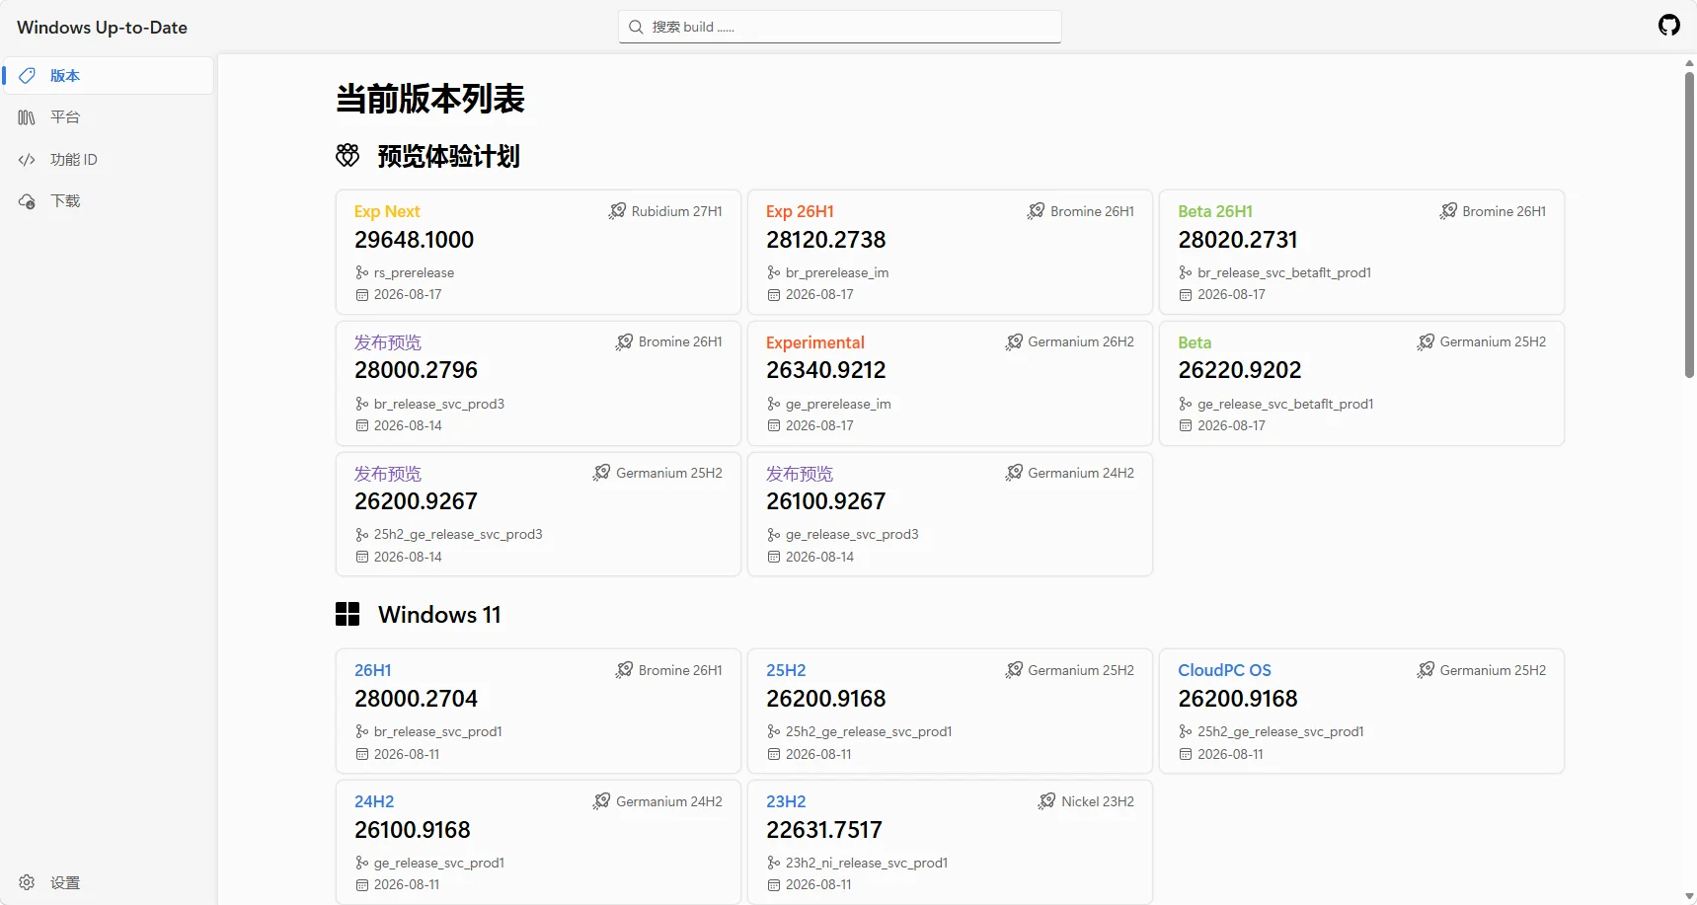Open the Experimental 26340.9212 card

click(x=950, y=383)
